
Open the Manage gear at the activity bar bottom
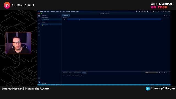click(39, 82)
